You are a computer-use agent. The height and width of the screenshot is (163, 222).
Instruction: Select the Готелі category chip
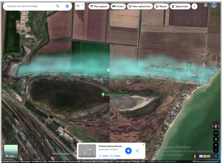click(117, 6)
